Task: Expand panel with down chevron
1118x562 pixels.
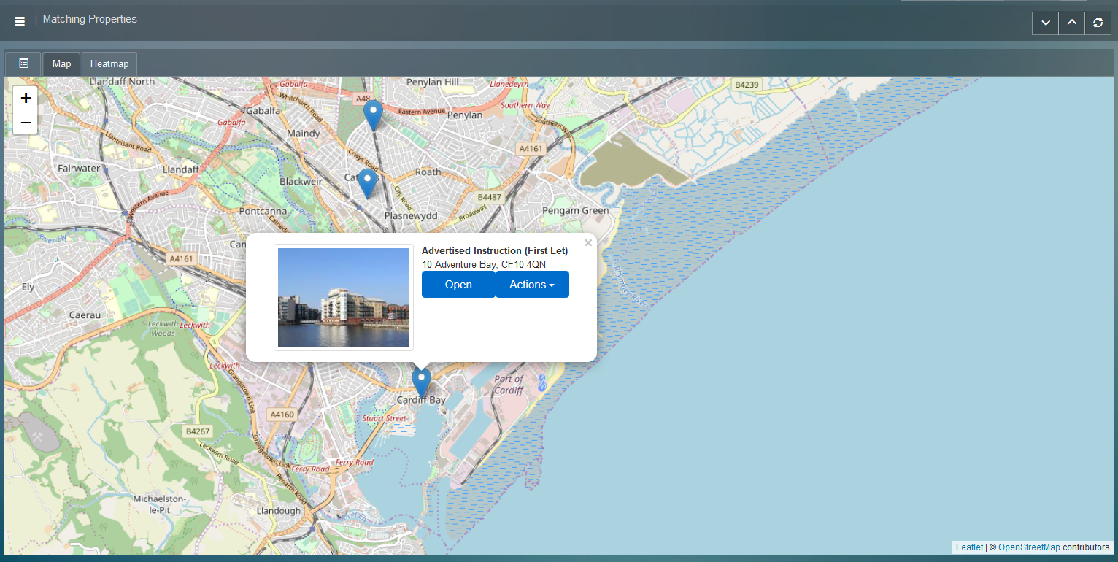Action: click(1045, 23)
